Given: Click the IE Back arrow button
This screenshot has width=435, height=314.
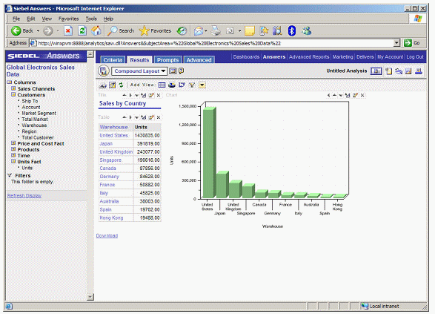Looking at the screenshot, I should (16, 30).
